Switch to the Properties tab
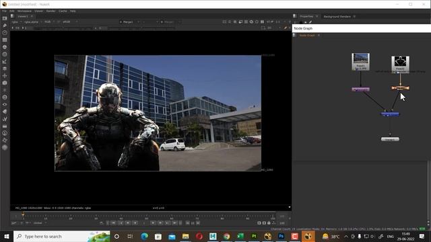 coord(306,16)
